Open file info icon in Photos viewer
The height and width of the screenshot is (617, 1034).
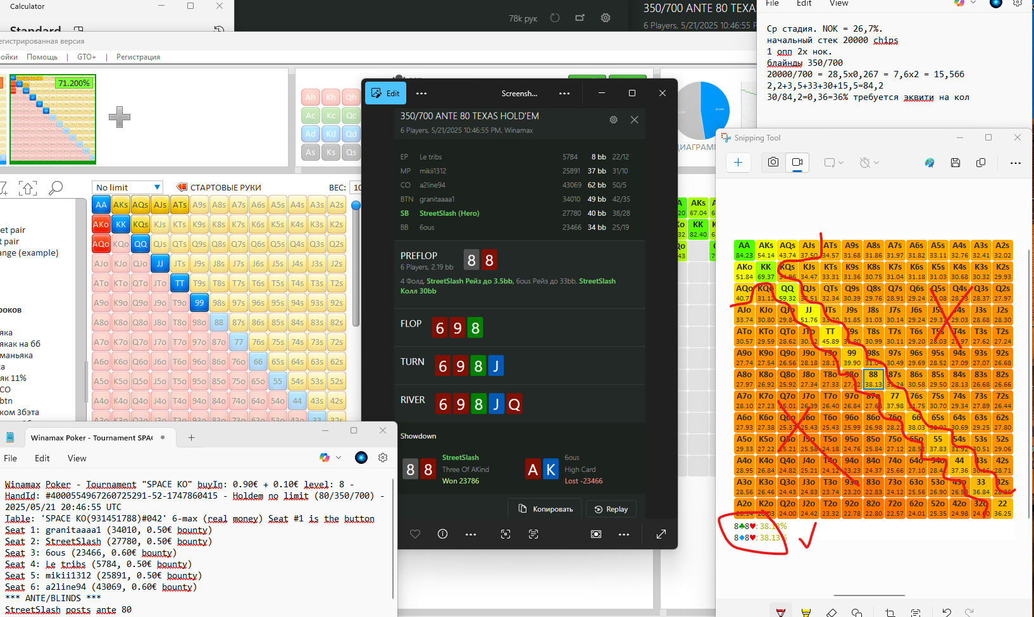click(443, 534)
